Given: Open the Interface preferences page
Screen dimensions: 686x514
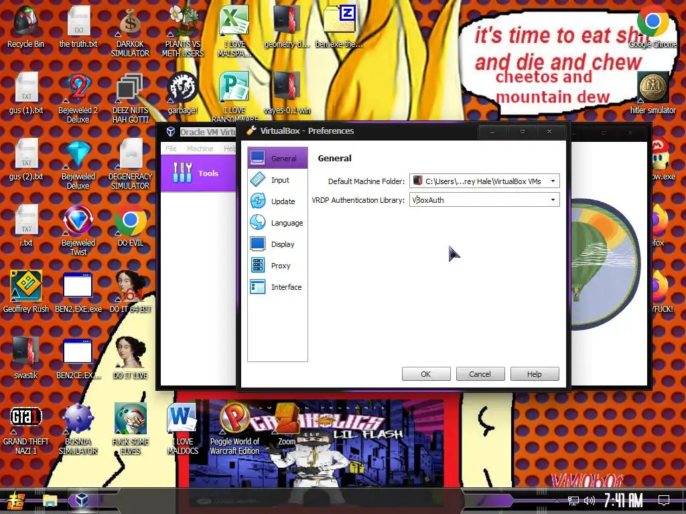Looking at the screenshot, I should pyautogui.click(x=277, y=286).
